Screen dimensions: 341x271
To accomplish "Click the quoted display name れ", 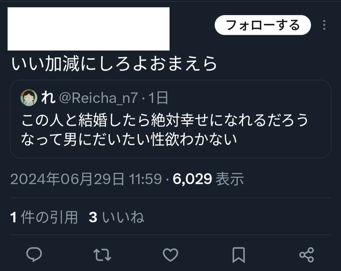I will (48, 98).
